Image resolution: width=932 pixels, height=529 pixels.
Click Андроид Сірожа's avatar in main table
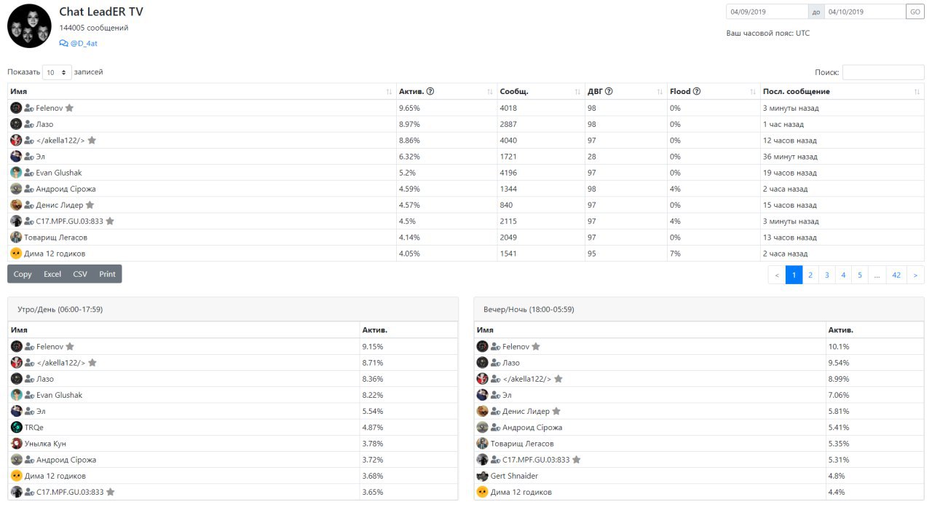(x=16, y=189)
